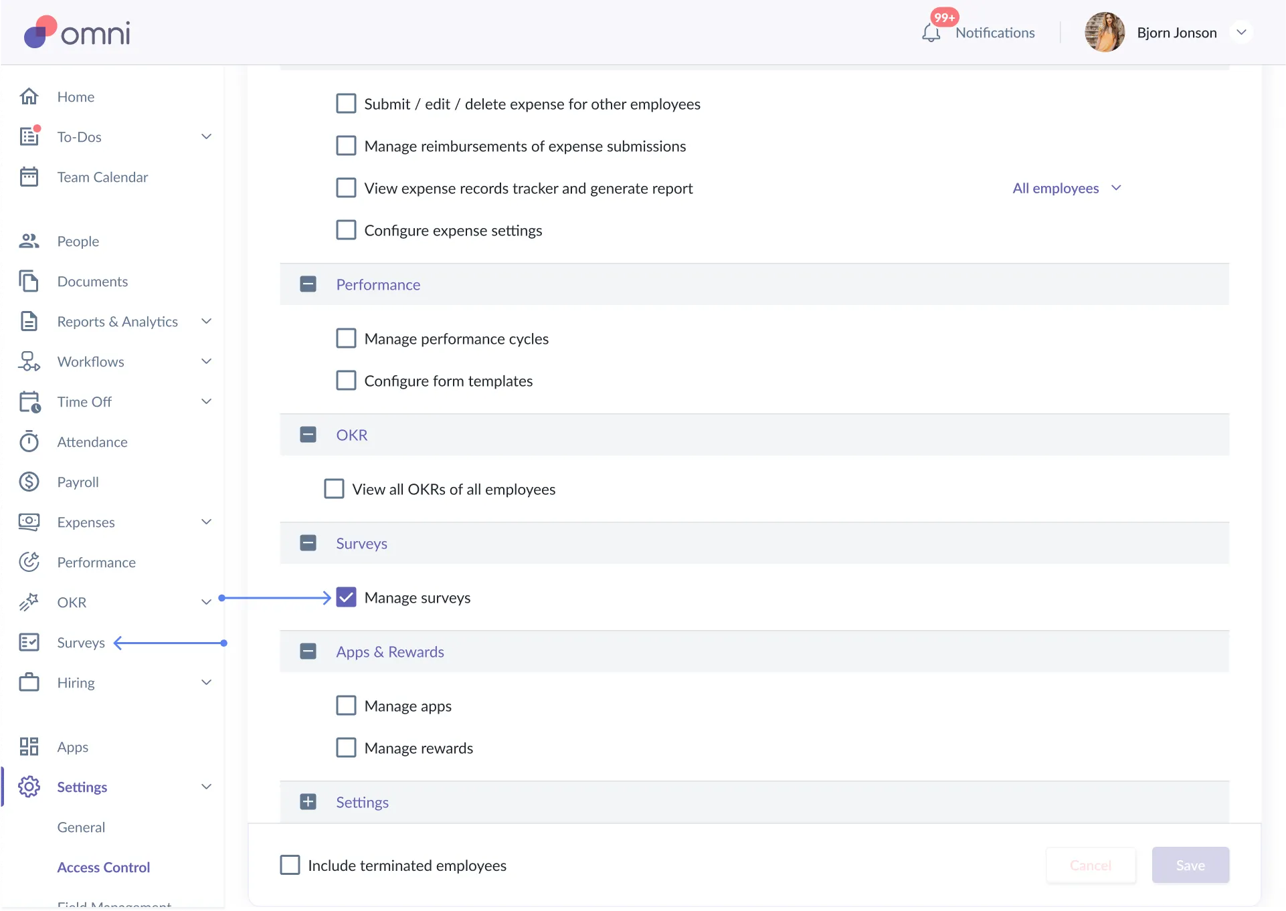1286x911 pixels.
Task: Click the Apps grid icon
Action: 29,746
